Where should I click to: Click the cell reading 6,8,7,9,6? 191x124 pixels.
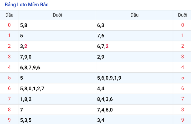tap(57, 67)
